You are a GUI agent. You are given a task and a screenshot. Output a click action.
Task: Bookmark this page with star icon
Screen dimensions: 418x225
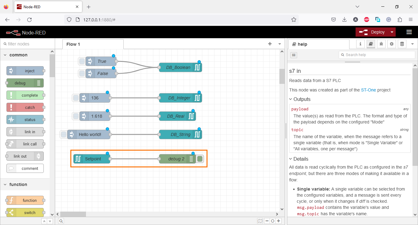(x=293, y=20)
